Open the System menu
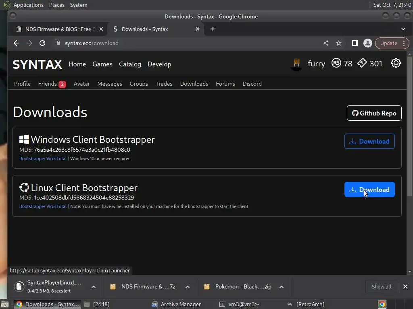Viewport: 413px width, 309px height. click(79, 5)
